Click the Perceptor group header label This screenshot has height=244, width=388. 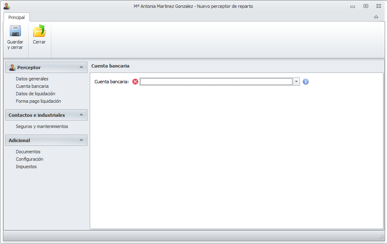(x=29, y=68)
